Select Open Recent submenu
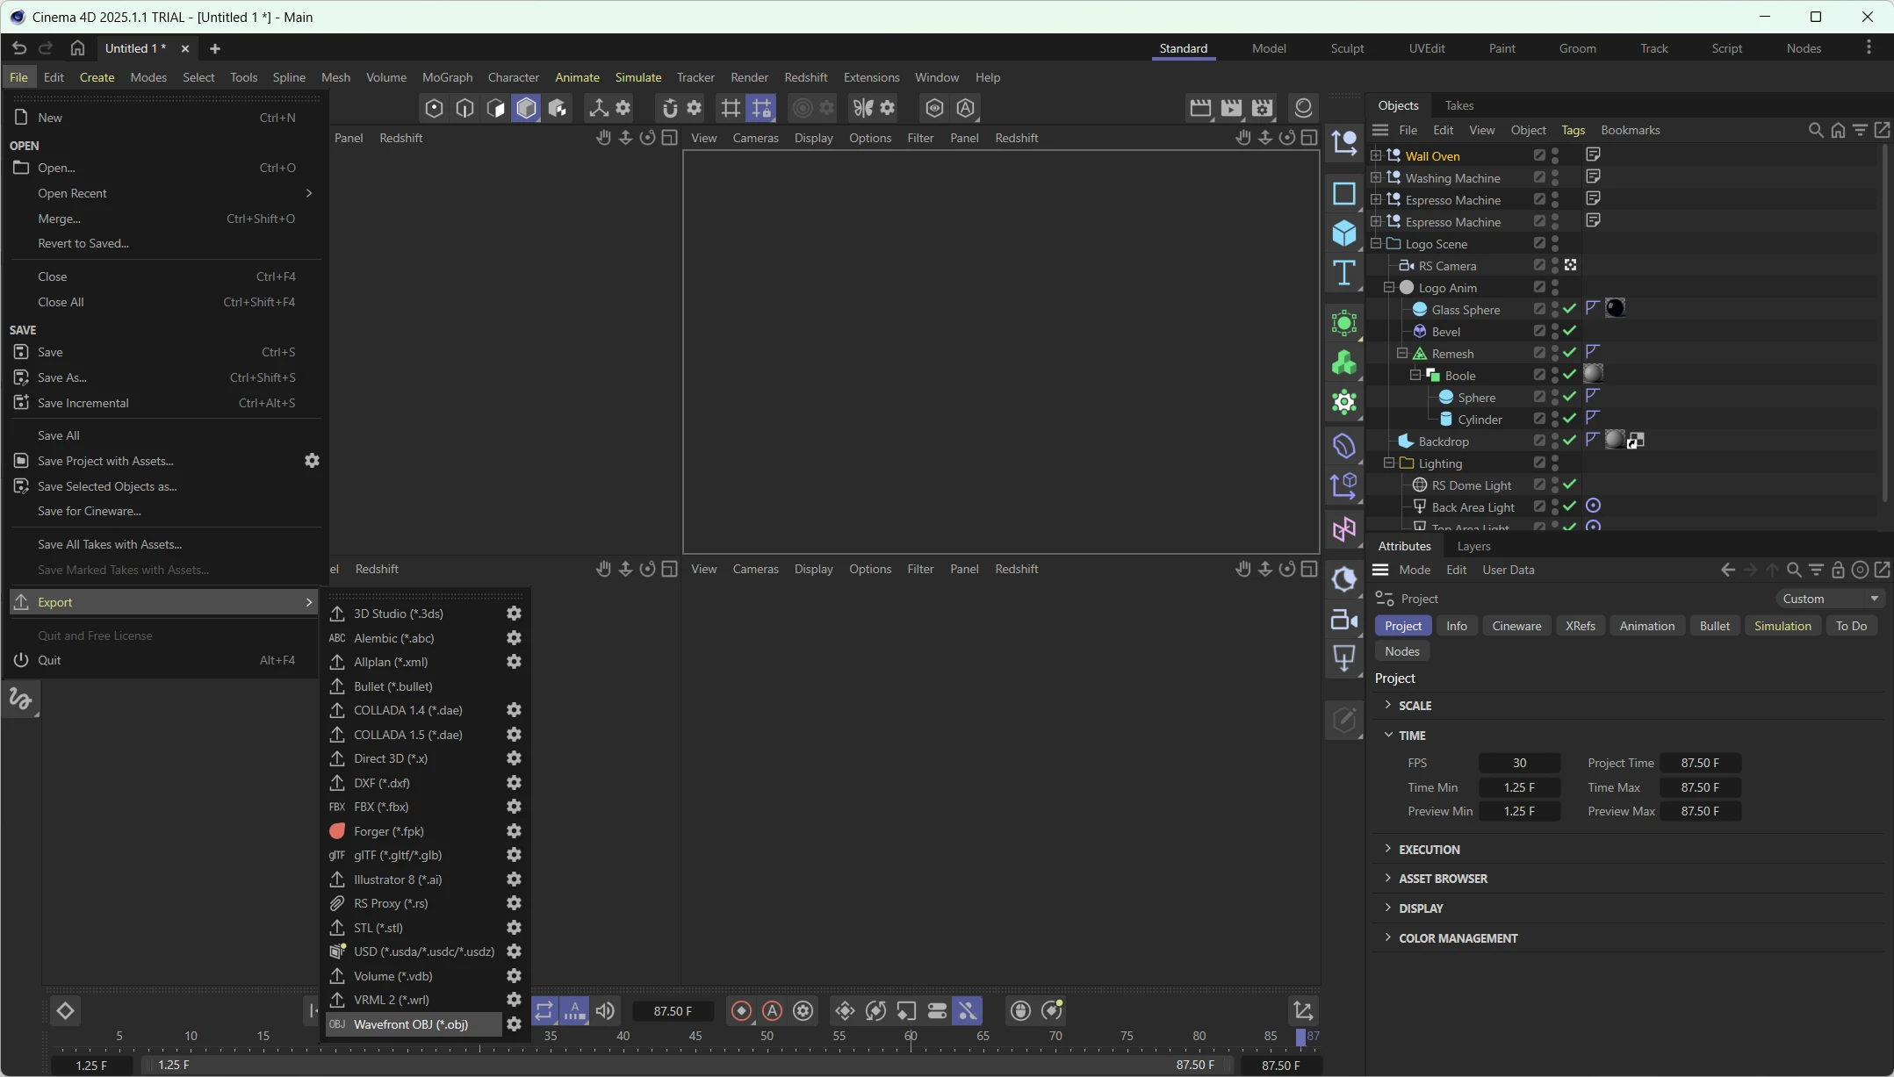Image resolution: width=1894 pixels, height=1077 pixels. tap(164, 193)
